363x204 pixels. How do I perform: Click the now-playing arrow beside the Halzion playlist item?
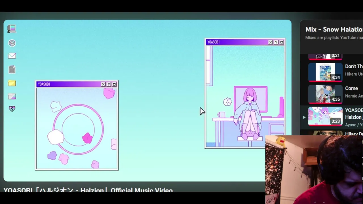click(304, 117)
